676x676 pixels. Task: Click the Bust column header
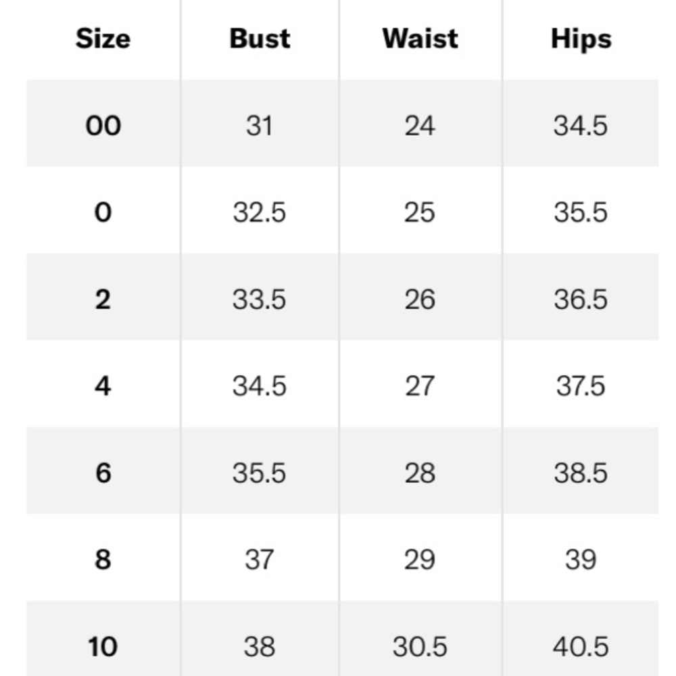(x=260, y=39)
